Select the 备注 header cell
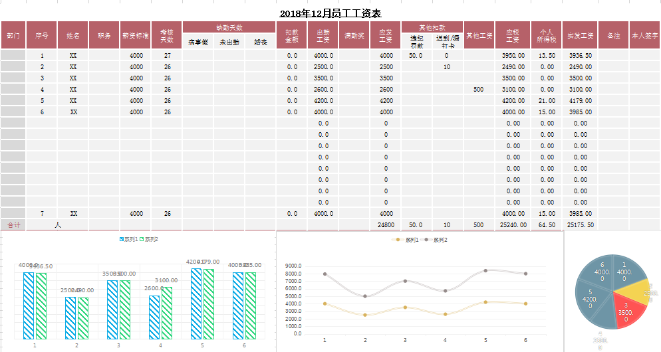661x352 pixels. click(x=613, y=35)
